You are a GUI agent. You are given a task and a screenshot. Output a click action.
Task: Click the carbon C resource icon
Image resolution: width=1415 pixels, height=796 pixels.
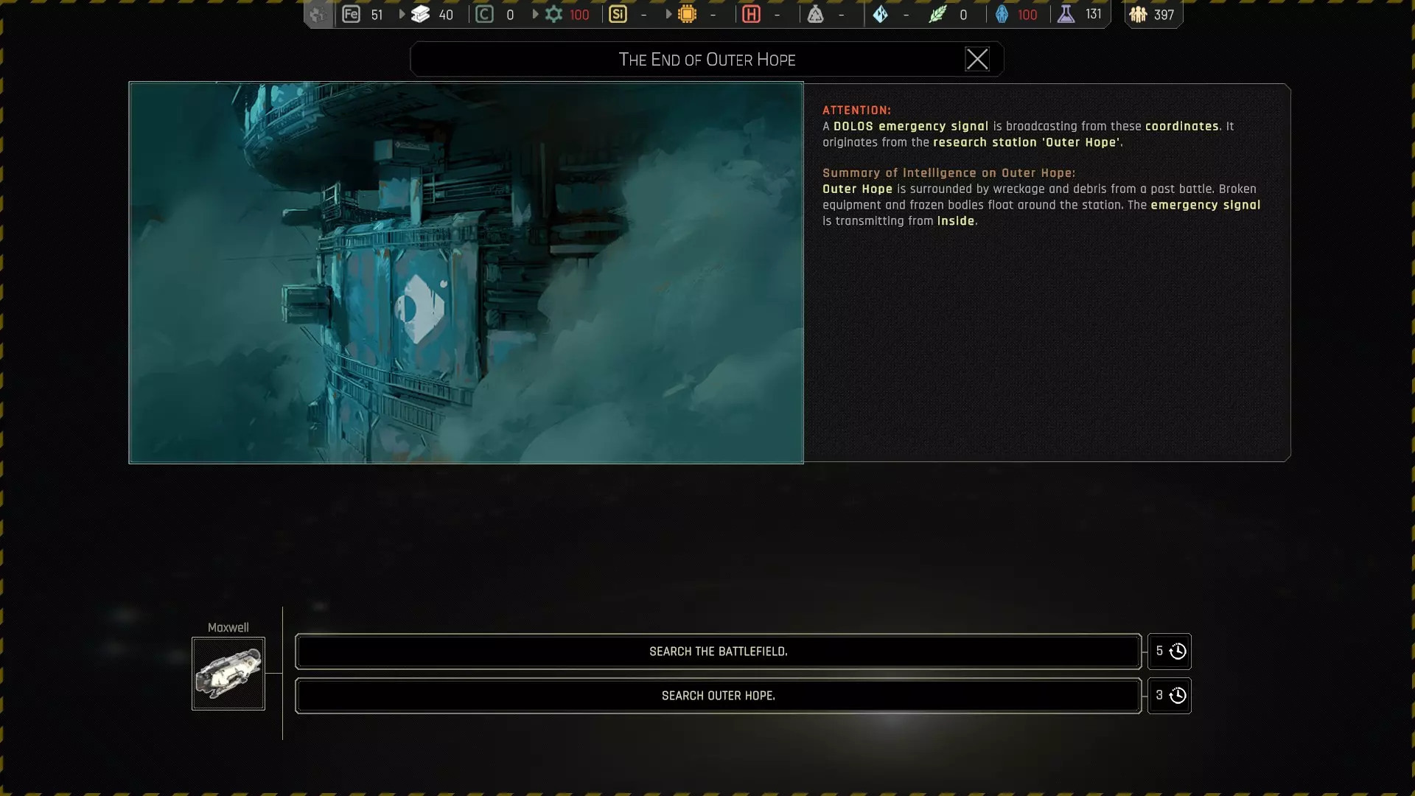click(484, 14)
